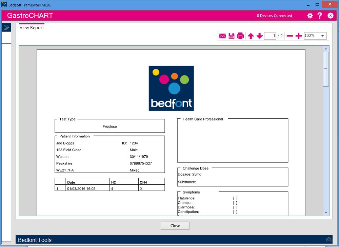
Task: Close GastroCHART with round X icon
Action: 330,16
